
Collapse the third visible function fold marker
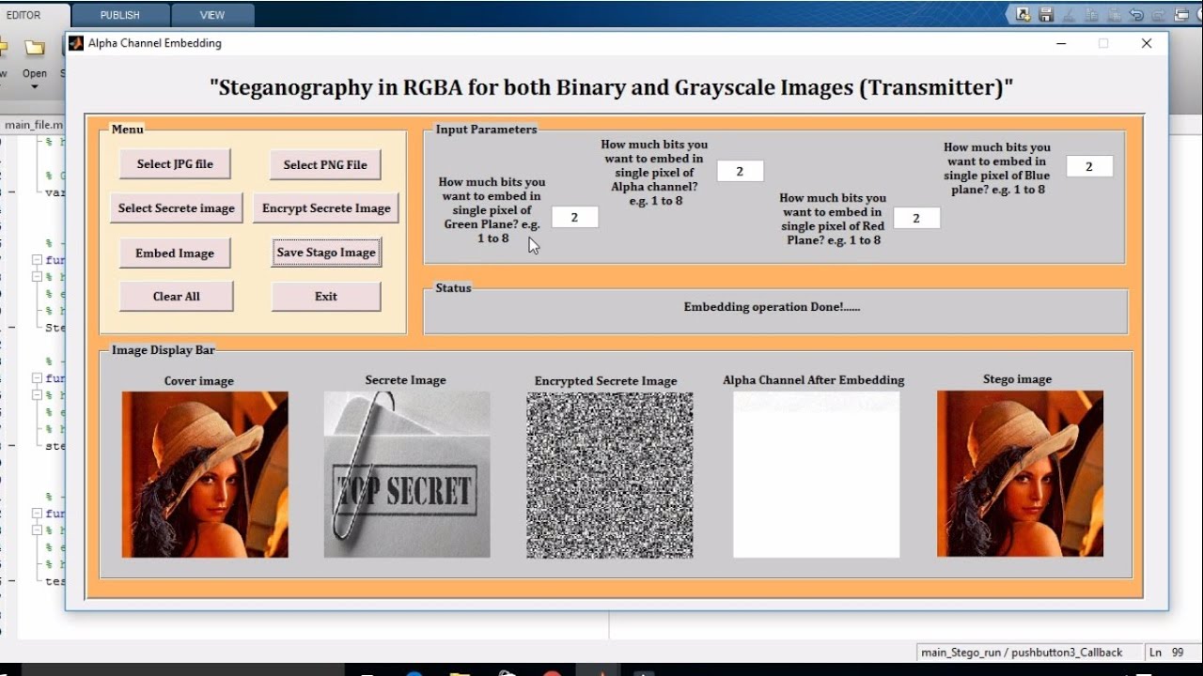[37, 514]
